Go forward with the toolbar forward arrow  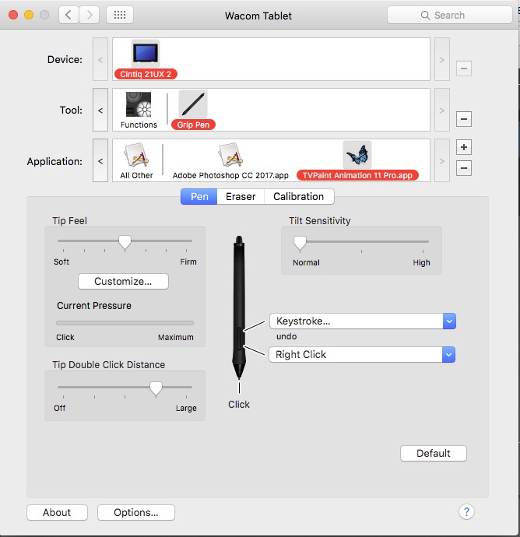(x=90, y=15)
